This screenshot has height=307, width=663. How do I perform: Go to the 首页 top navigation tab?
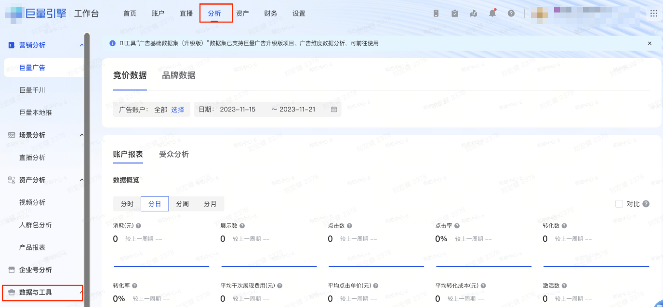130,13
